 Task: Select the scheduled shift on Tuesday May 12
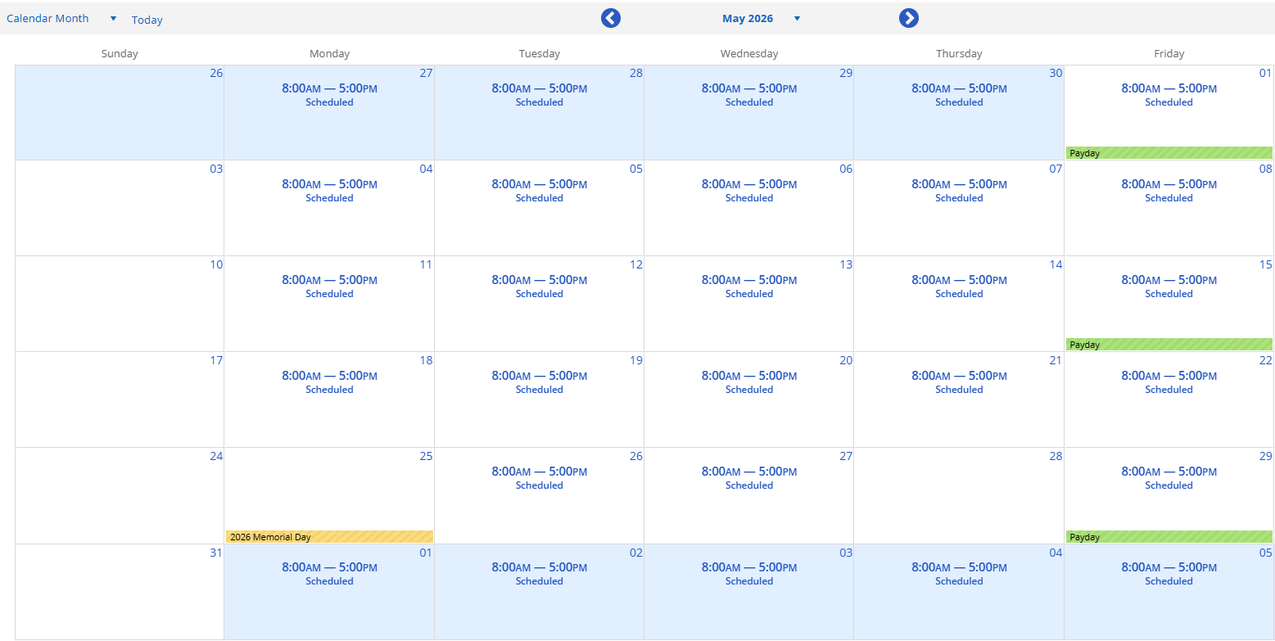(x=539, y=287)
